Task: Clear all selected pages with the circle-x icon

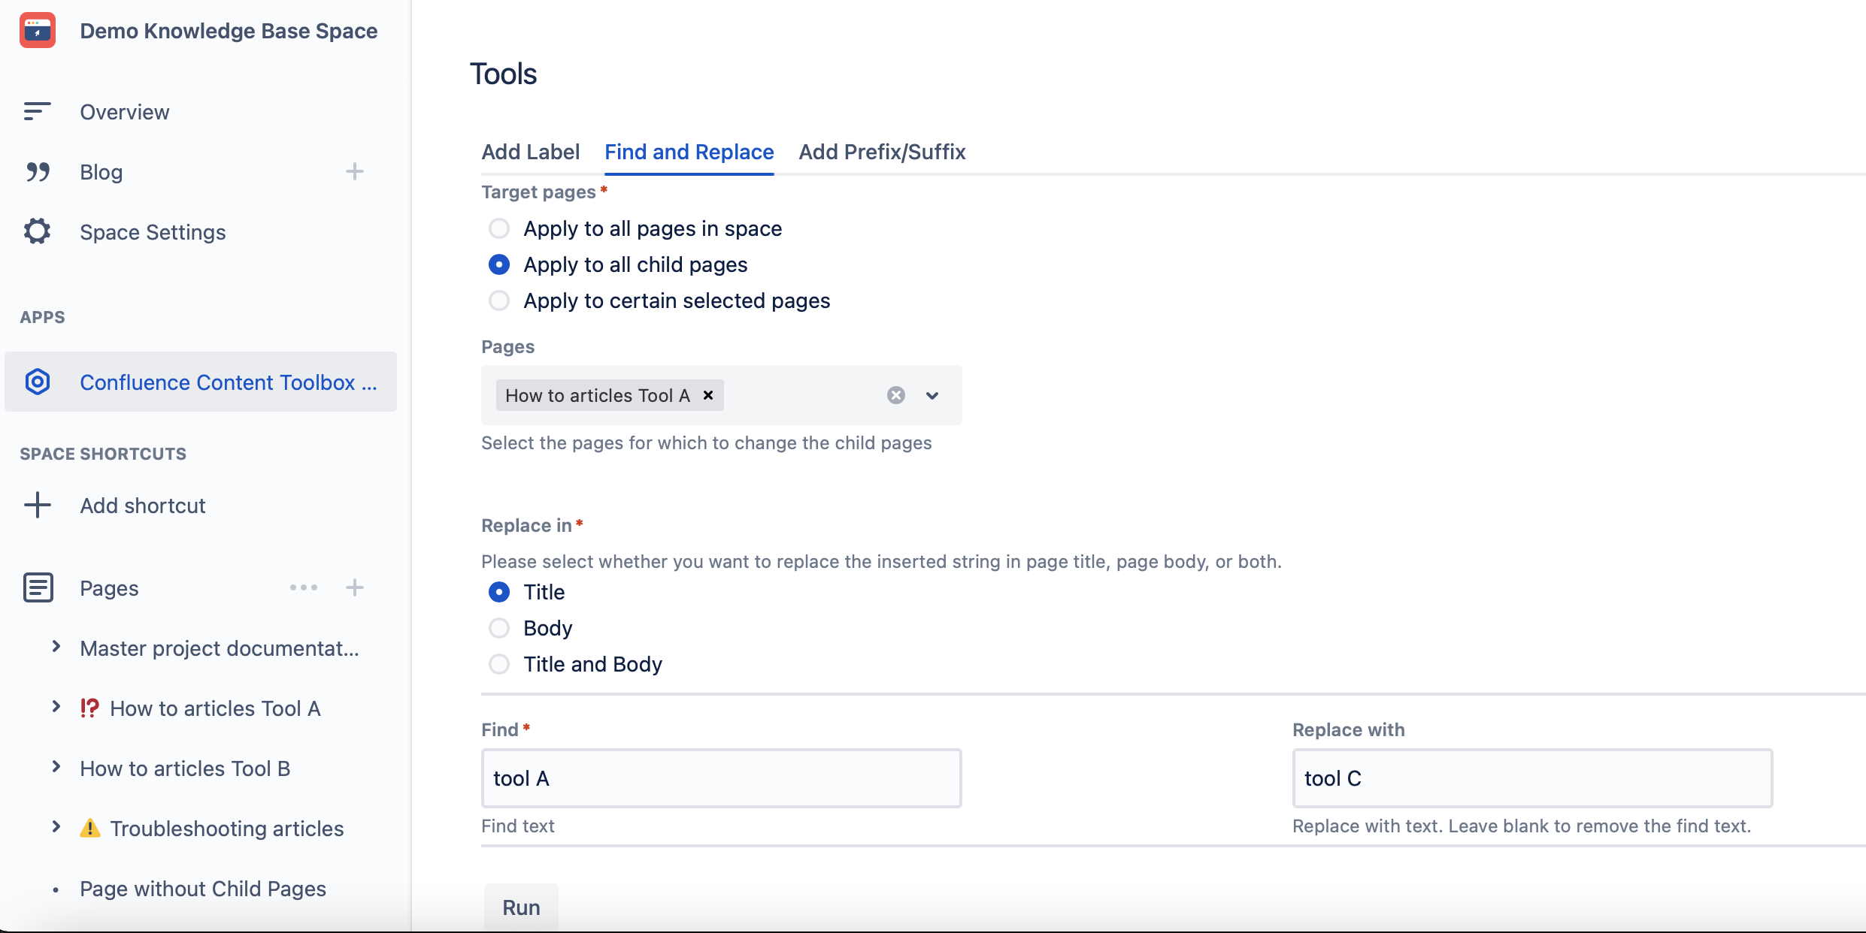Action: 895,395
